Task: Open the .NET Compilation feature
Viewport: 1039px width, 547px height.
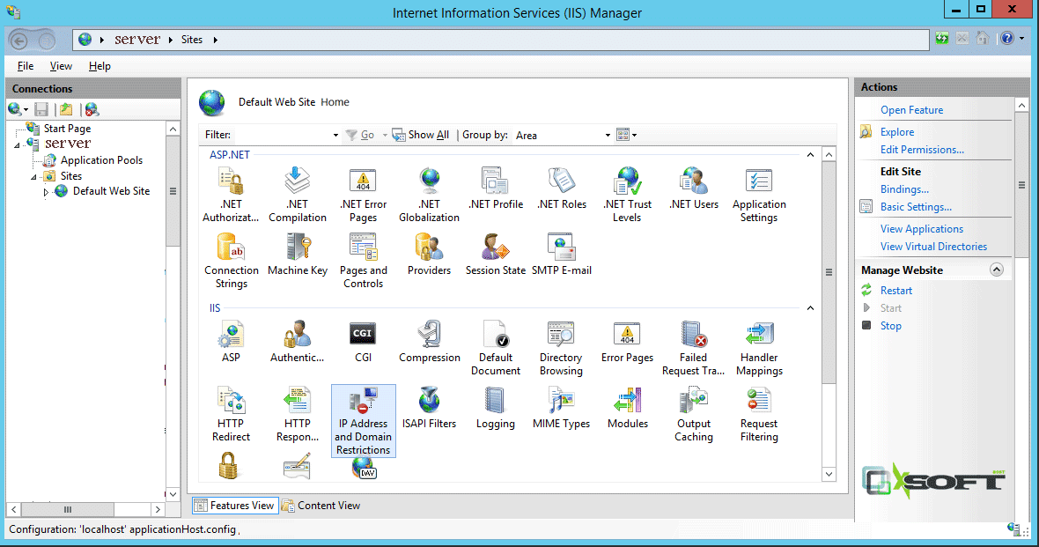Action: tap(298, 195)
